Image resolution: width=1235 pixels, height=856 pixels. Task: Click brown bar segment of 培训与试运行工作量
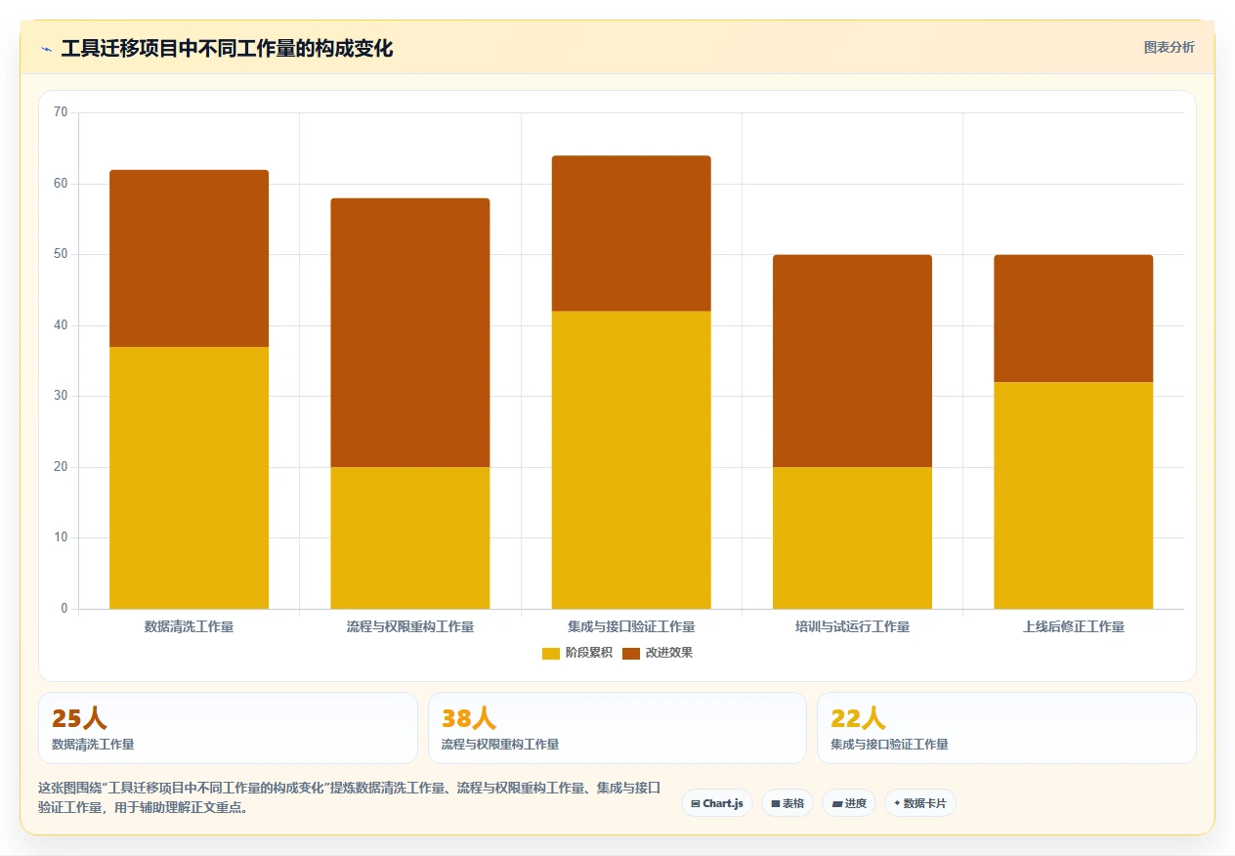[x=852, y=361]
